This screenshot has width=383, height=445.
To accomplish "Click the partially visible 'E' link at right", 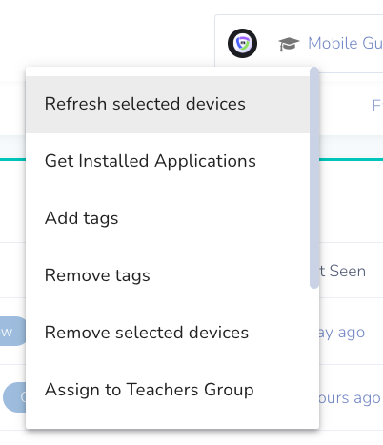I will pos(377,106).
